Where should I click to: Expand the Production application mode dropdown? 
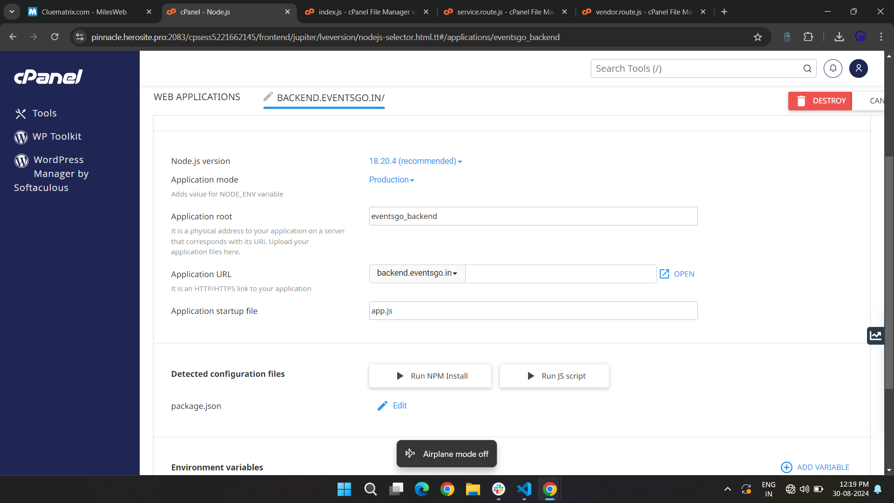(x=391, y=180)
